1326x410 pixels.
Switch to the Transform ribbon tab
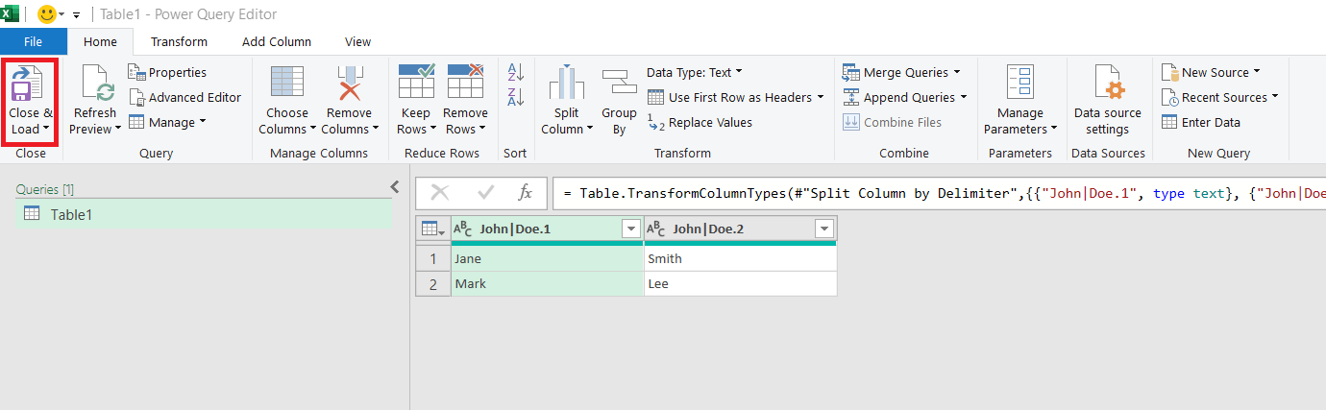coord(179,41)
